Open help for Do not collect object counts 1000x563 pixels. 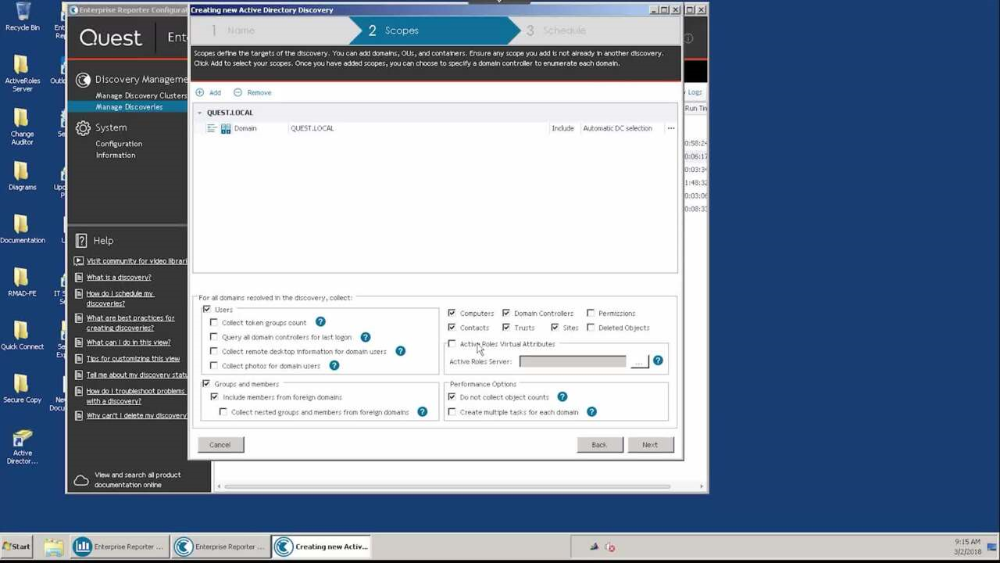pos(562,397)
